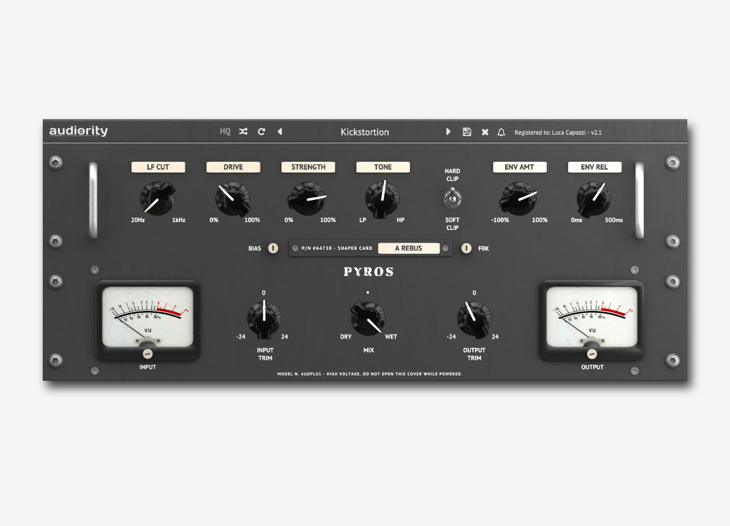Open the A REBUS shaper card selector
Screen dimensions: 730x526
409,248
